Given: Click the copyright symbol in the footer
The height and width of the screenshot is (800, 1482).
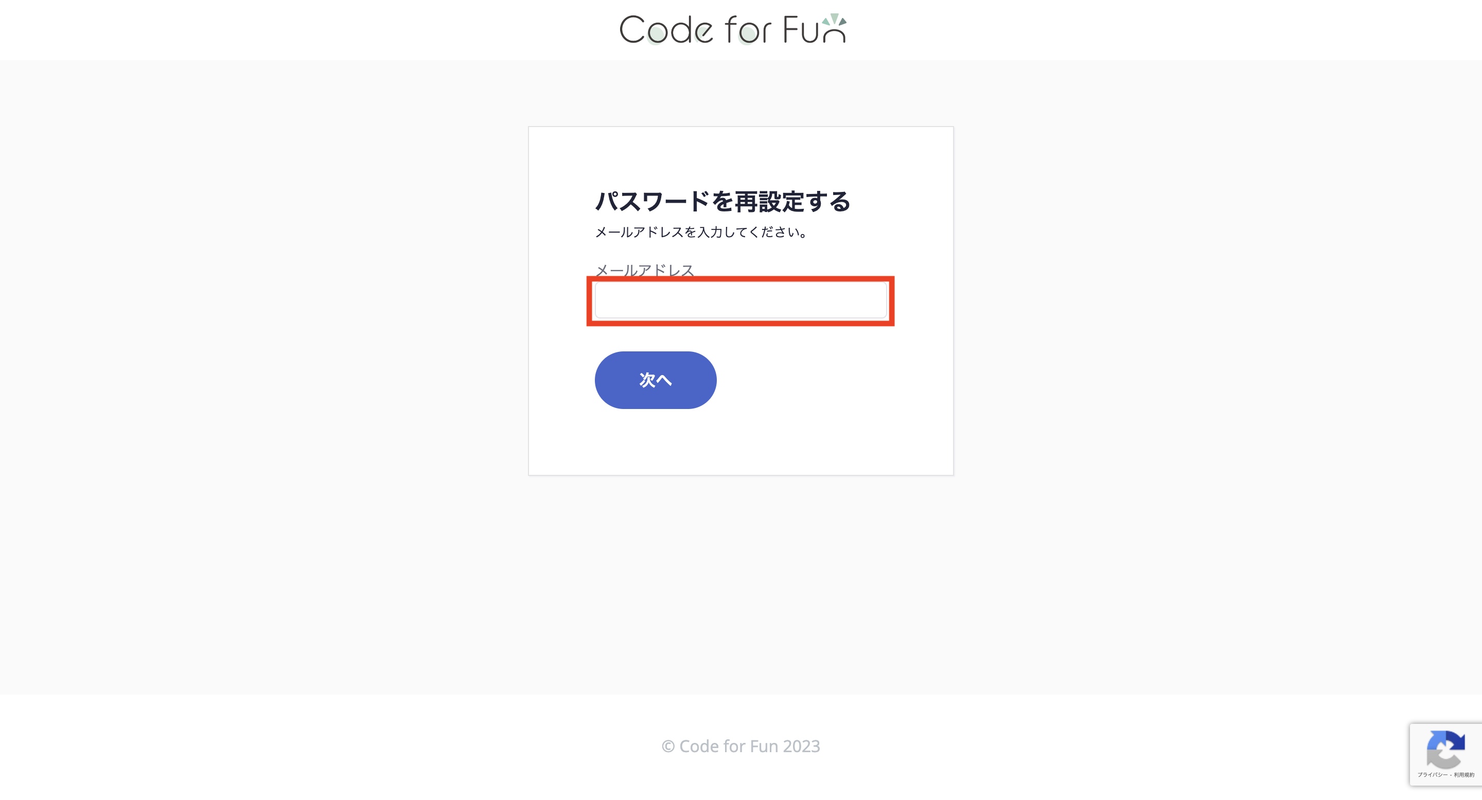Looking at the screenshot, I should click(668, 746).
